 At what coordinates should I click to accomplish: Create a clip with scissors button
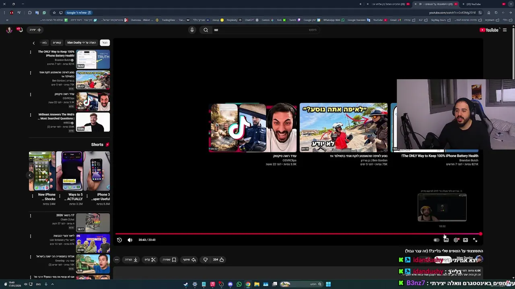click(x=150, y=260)
